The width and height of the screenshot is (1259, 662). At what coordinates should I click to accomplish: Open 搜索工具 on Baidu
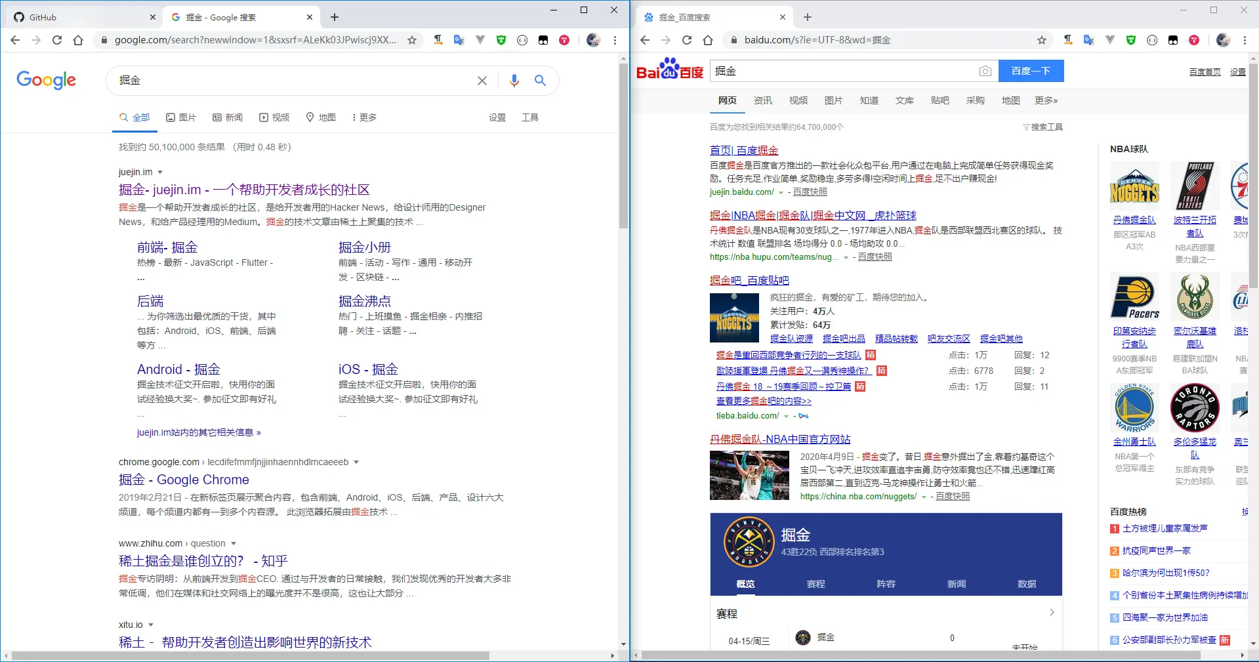(x=1042, y=127)
